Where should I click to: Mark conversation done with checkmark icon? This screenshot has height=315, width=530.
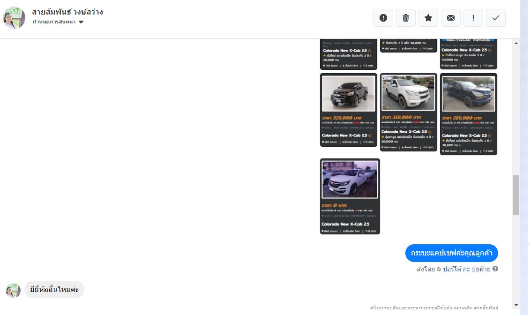495,18
